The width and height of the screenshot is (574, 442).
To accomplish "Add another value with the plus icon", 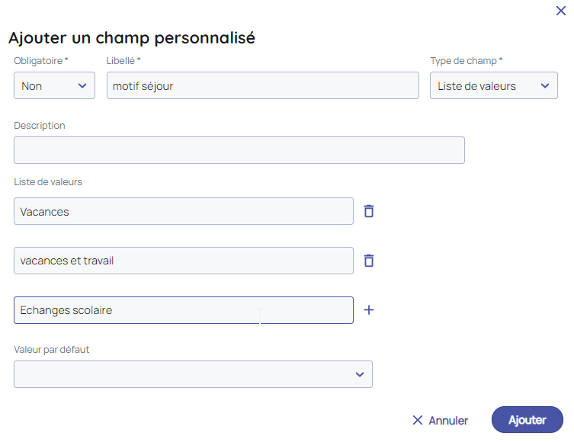I will click(x=369, y=310).
